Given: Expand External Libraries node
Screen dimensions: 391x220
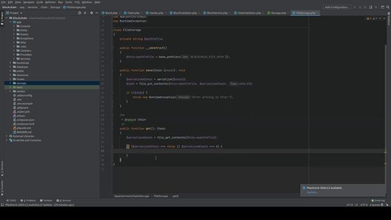Looking at the screenshot, I should [x=7, y=136].
